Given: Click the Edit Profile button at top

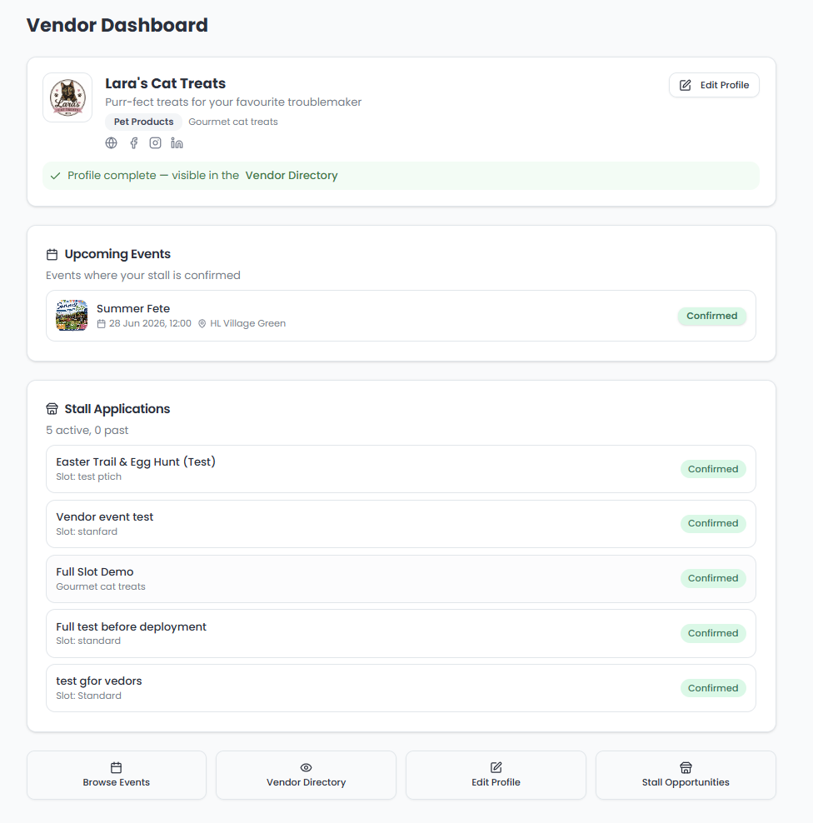Looking at the screenshot, I should point(715,85).
